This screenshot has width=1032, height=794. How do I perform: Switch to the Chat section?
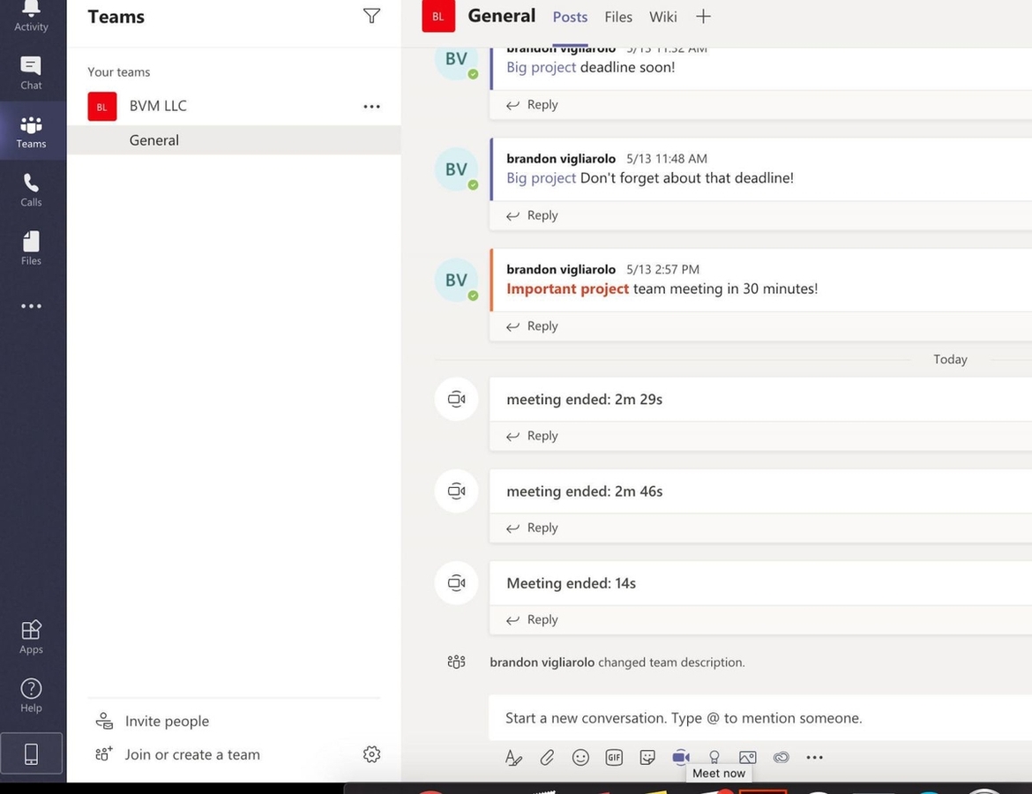[x=30, y=71]
